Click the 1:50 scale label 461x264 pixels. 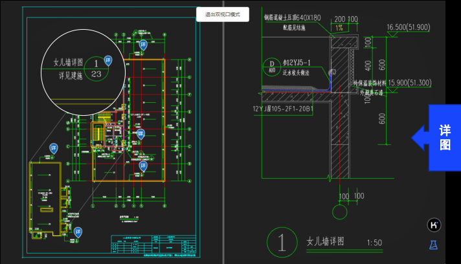374,243
